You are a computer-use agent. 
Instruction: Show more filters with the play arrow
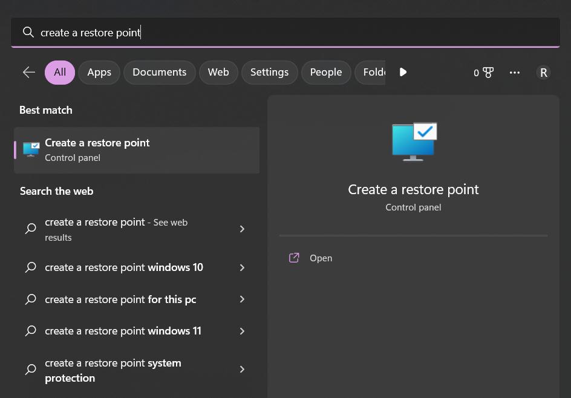click(x=403, y=72)
